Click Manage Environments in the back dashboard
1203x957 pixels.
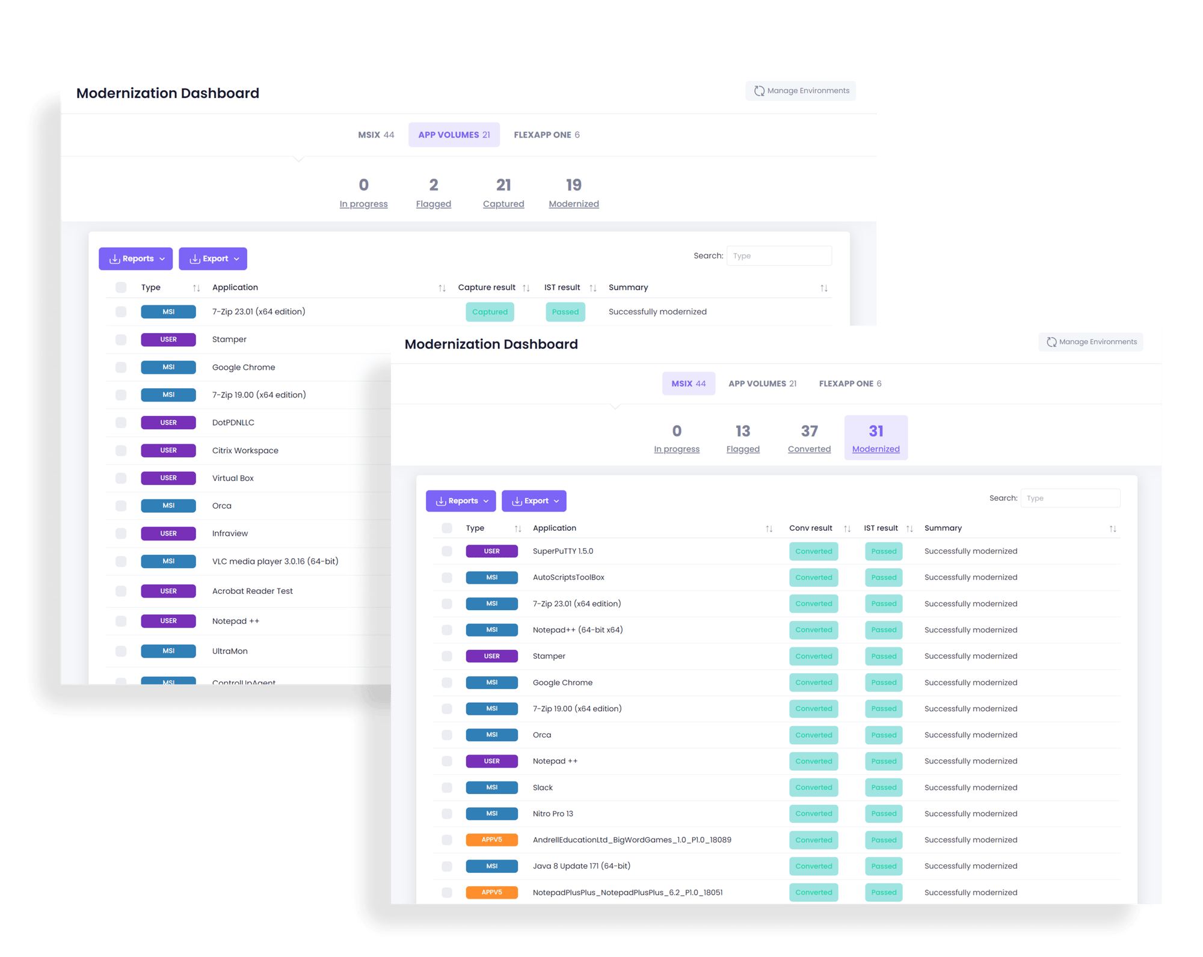point(800,91)
